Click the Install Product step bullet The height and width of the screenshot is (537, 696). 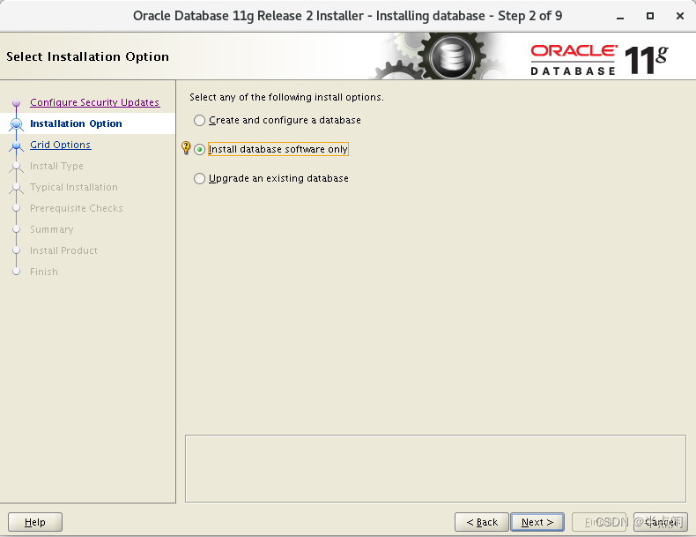17,250
